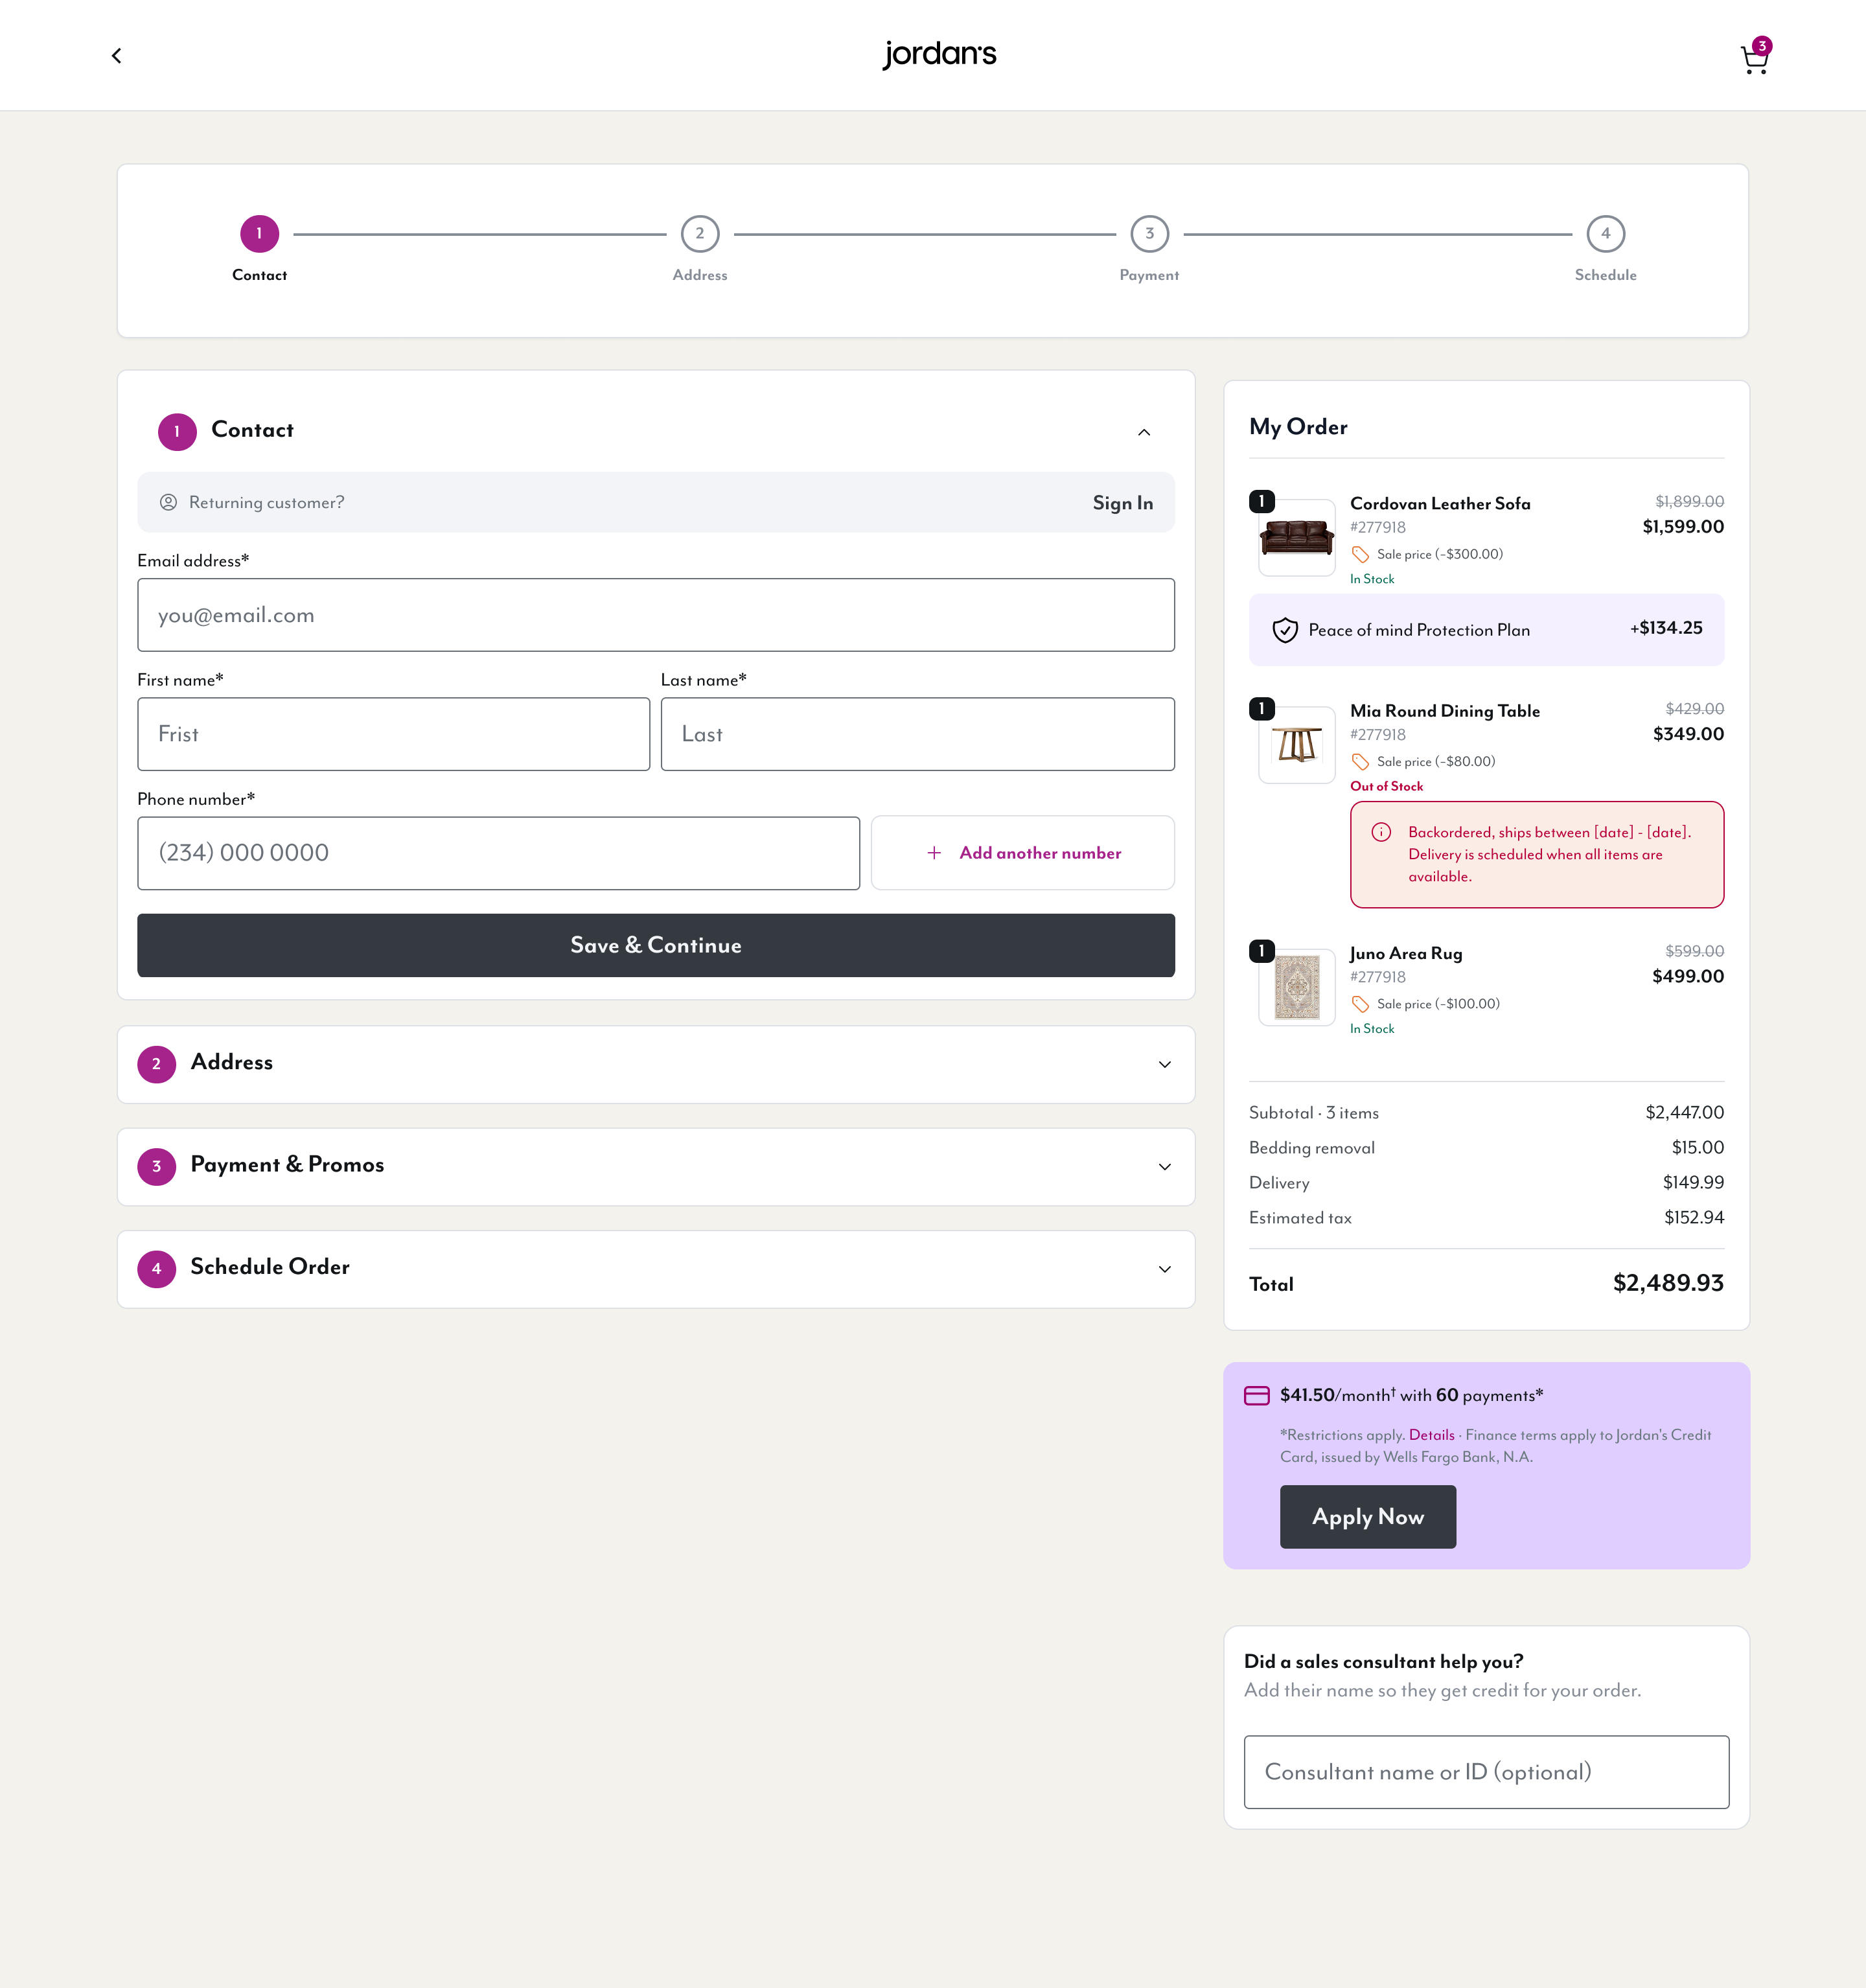This screenshot has height=1988, width=1866.
Task: Focus the Phone number field
Action: pos(499,853)
